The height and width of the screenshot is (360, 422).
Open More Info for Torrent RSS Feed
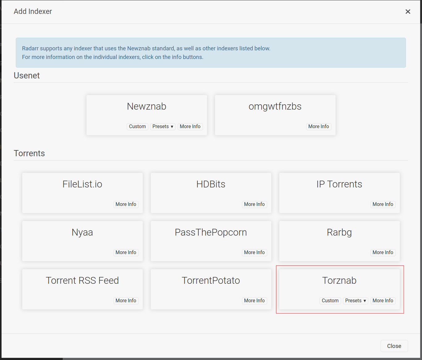click(x=126, y=301)
